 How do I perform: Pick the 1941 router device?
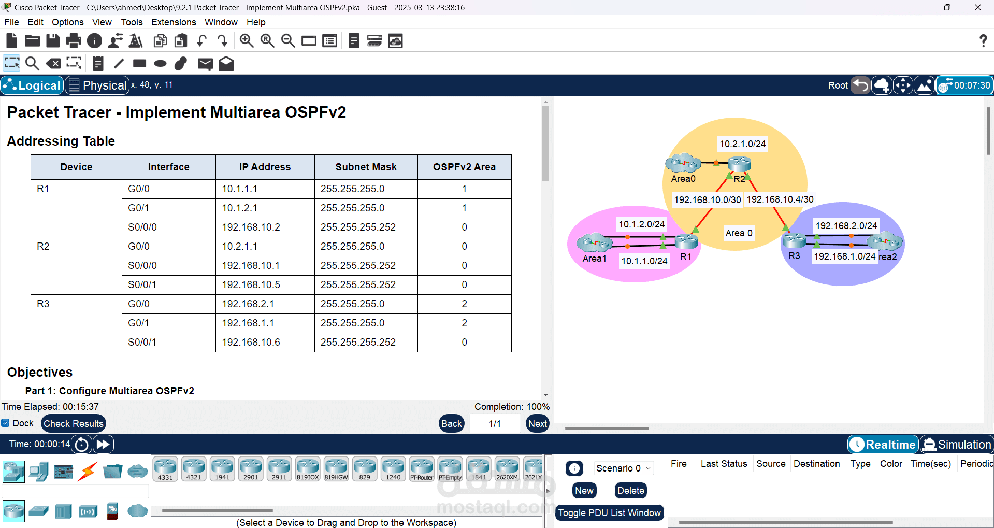click(x=222, y=469)
